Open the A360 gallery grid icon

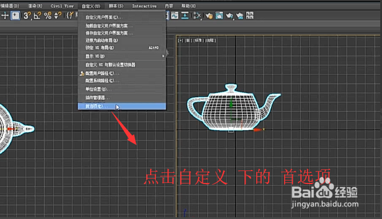click(250, 15)
